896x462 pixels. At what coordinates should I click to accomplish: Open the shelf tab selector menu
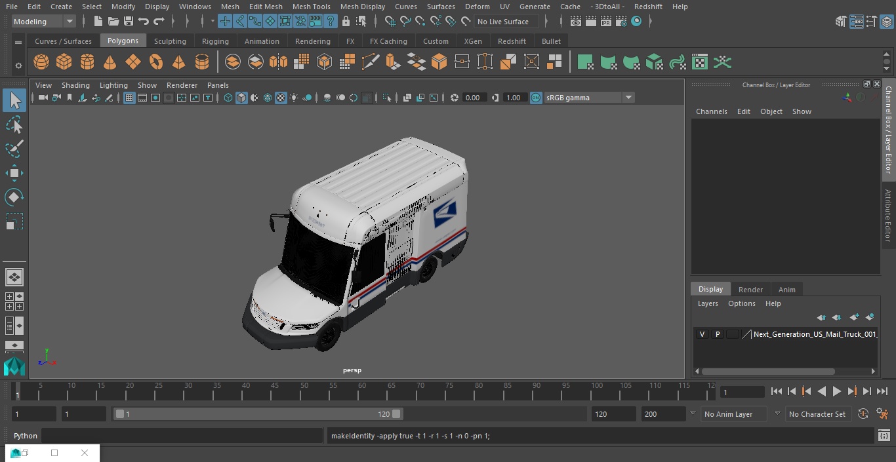pyautogui.click(x=18, y=42)
